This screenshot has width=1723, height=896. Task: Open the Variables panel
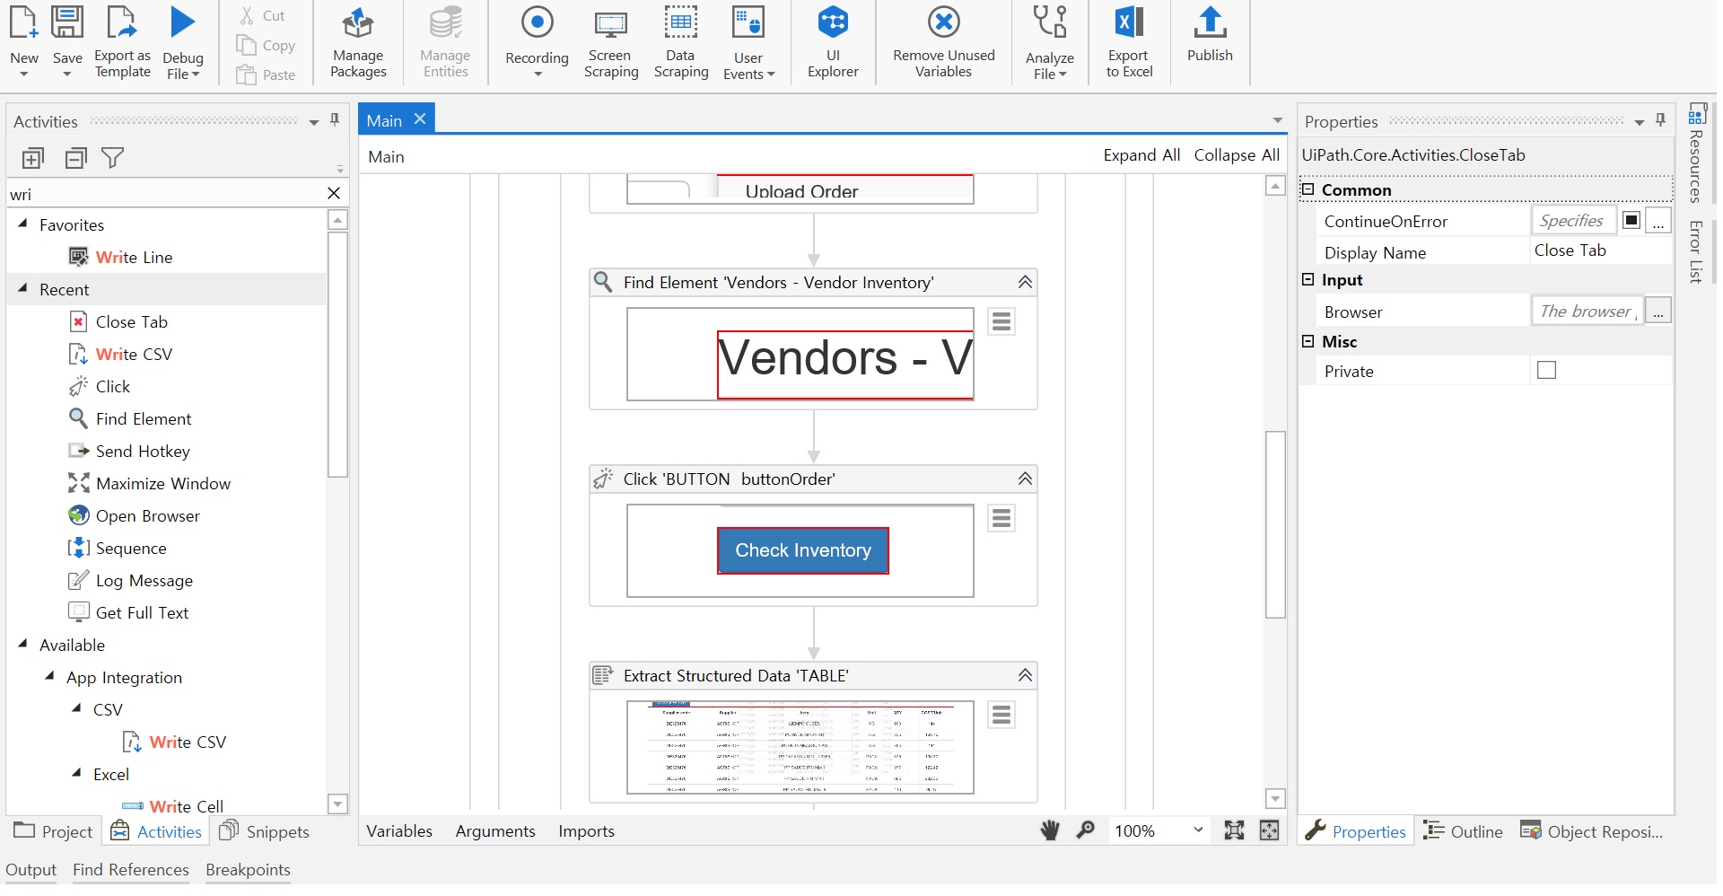[x=399, y=830]
